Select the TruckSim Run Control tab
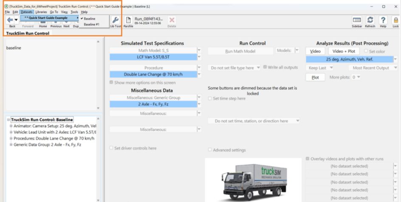The height and width of the screenshot is (202, 401). tap(28, 33)
